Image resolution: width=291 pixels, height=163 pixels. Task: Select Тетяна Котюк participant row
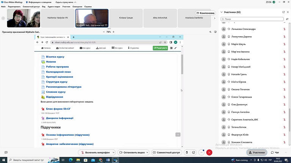pos(254,127)
